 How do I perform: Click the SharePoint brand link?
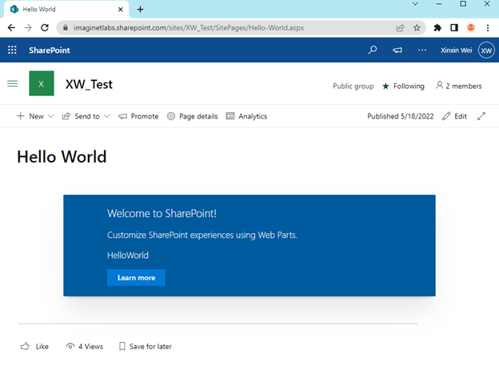coord(50,50)
